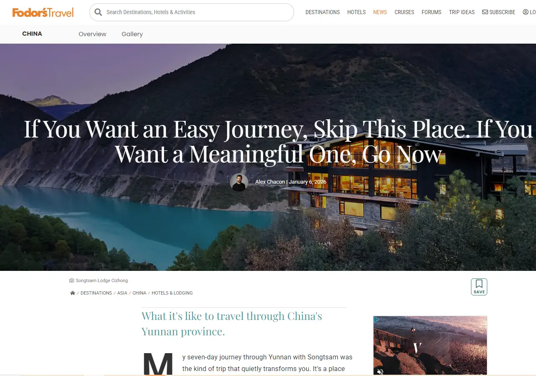Switch to the Gallery tab
Screen dimensions: 536x376
(132, 34)
